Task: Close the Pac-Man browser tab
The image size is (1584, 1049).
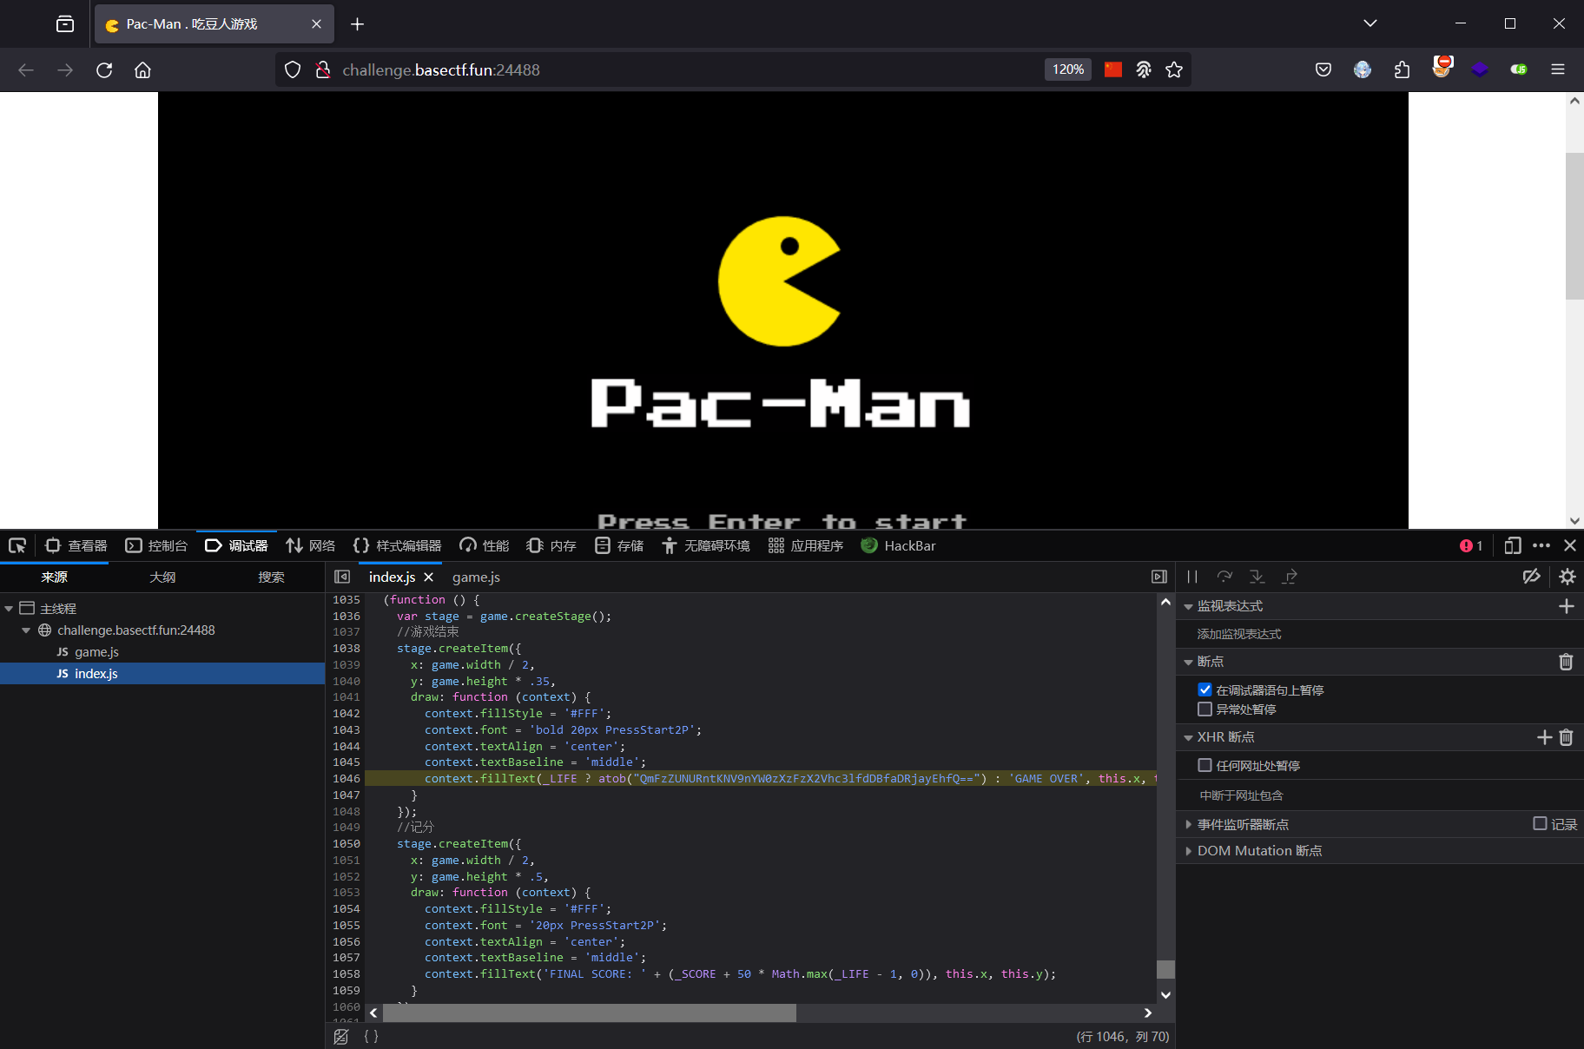Action: [x=316, y=24]
